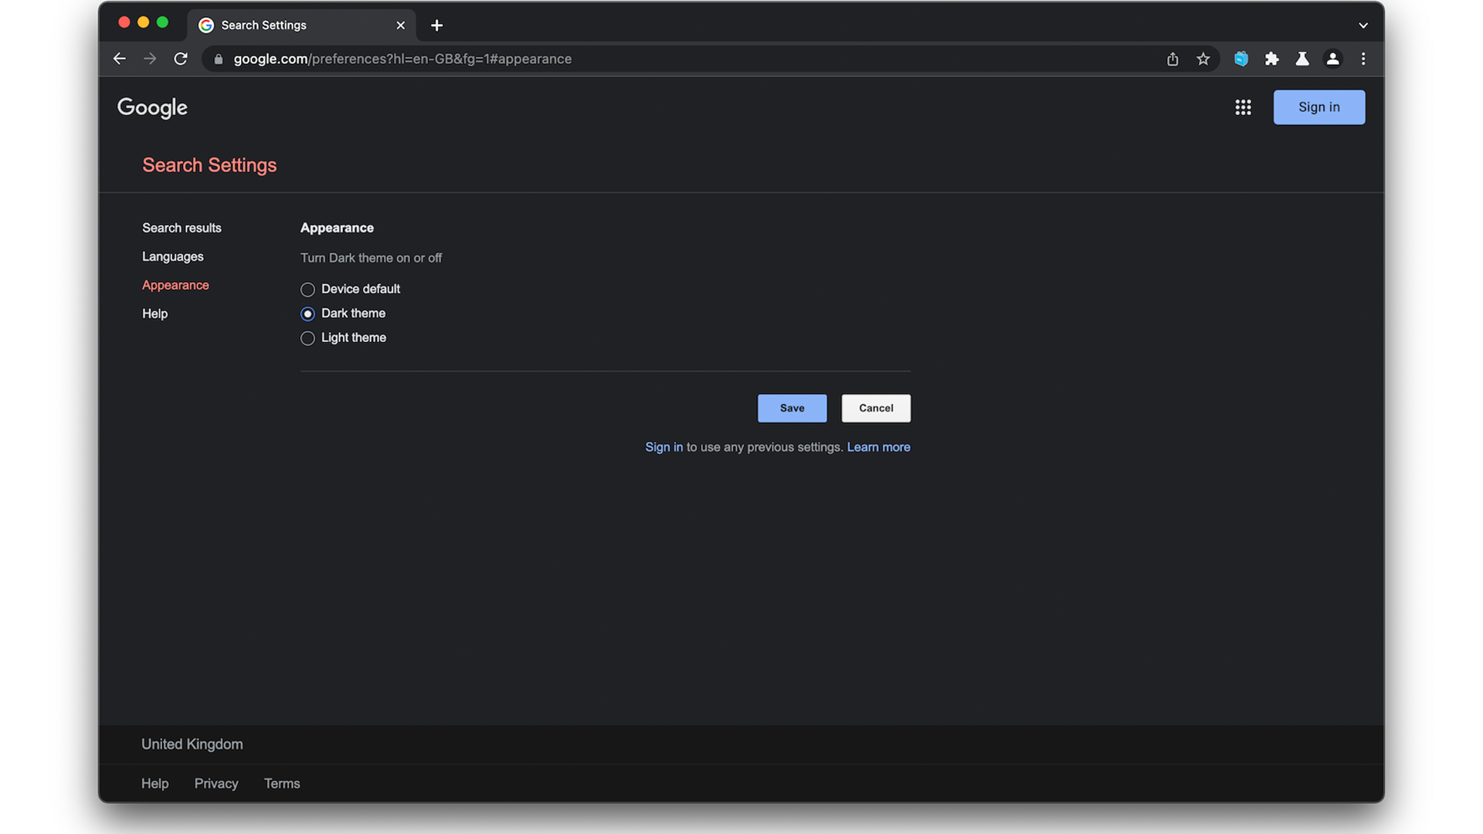The height and width of the screenshot is (834, 1483).
Task: Click the United Kingdom footer text
Action: [192, 744]
